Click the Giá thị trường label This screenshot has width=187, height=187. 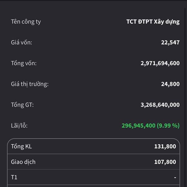pos(30,84)
